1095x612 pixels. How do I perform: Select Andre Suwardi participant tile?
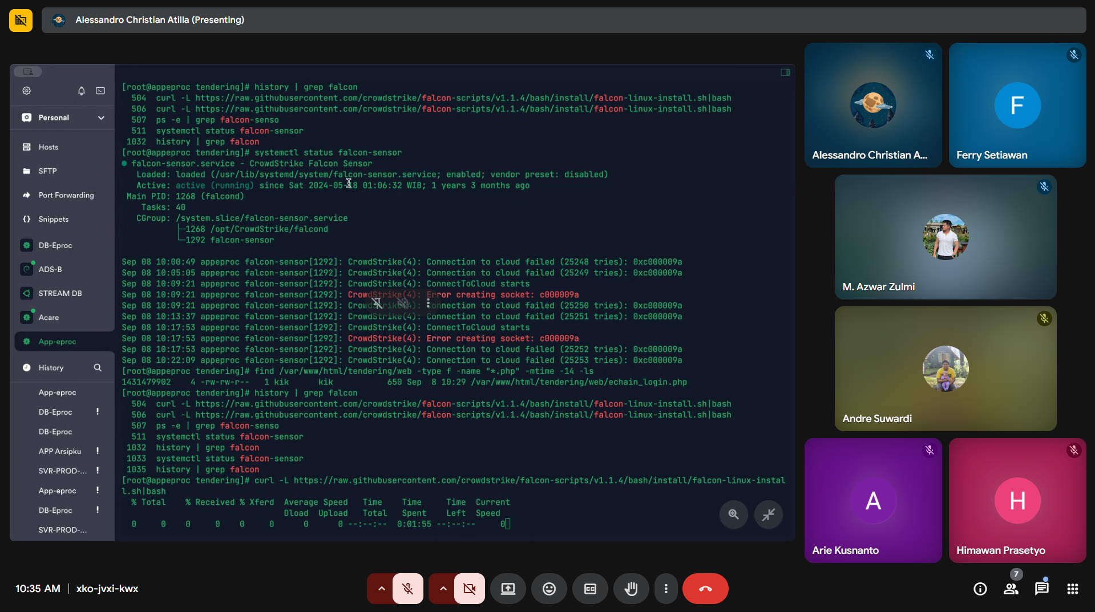point(945,368)
